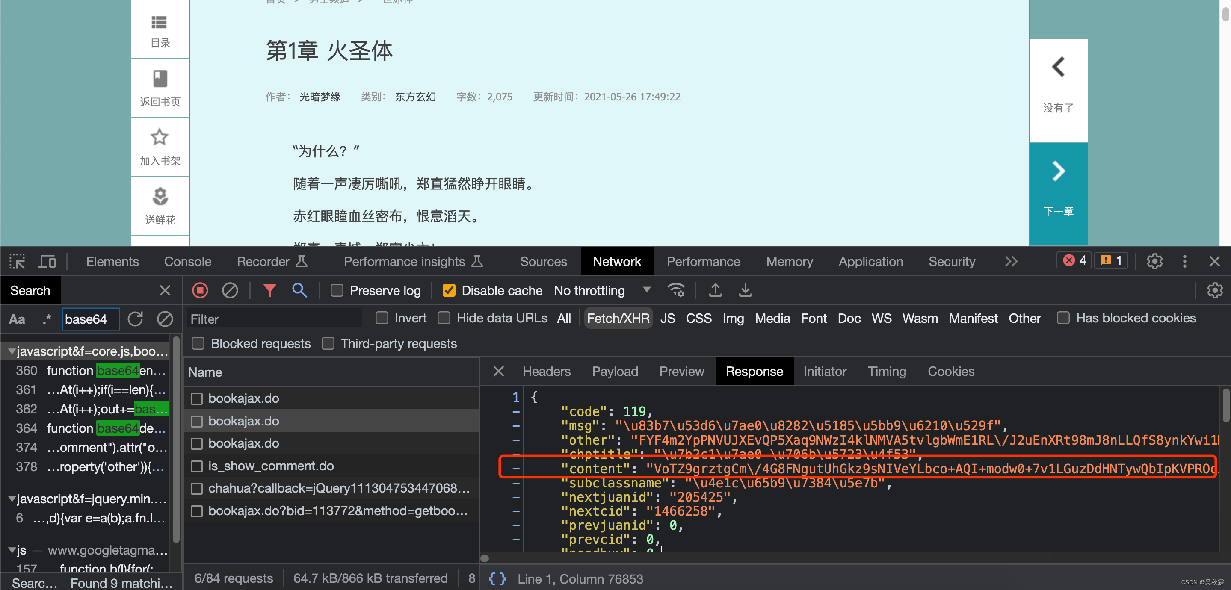The width and height of the screenshot is (1231, 590).
Task: Toggle match case Aa button
Action: tap(17, 319)
